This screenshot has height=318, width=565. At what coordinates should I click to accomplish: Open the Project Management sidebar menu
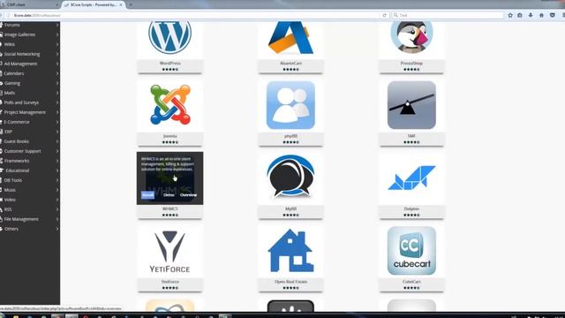click(30, 112)
